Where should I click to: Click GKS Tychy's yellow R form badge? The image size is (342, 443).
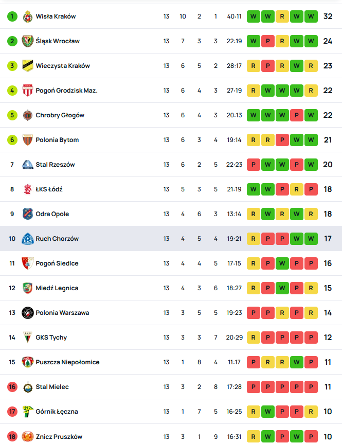click(254, 338)
